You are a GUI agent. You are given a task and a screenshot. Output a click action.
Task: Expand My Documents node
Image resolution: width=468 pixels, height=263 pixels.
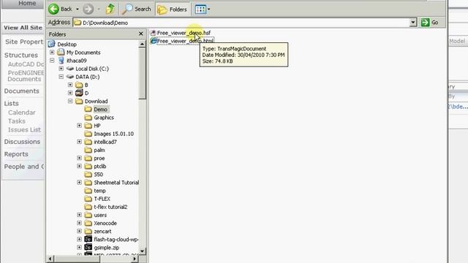[52, 53]
